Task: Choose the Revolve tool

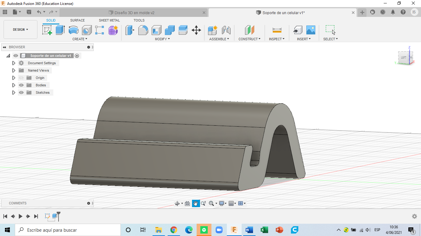Action: [x=73, y=30]
